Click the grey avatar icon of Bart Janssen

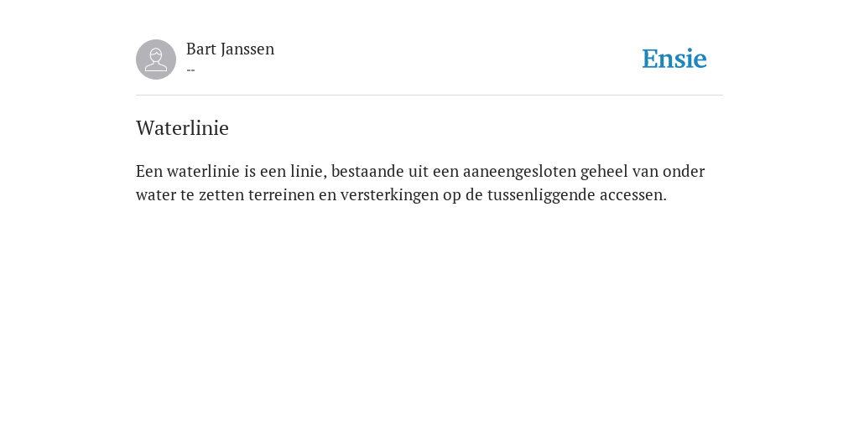[156, 59]
